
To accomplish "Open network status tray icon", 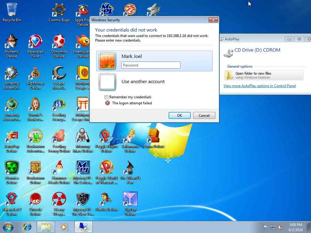I will coord(273,227).
